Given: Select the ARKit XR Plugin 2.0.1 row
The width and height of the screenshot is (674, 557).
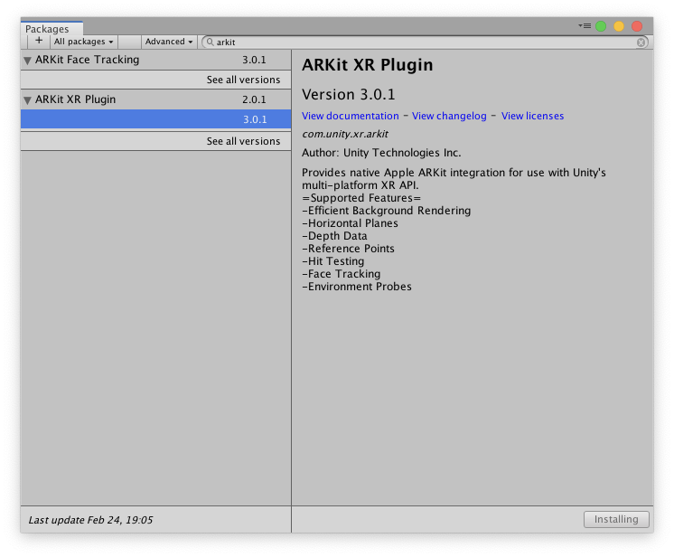Looking at the screenshot, I should [x=155, y=99].
